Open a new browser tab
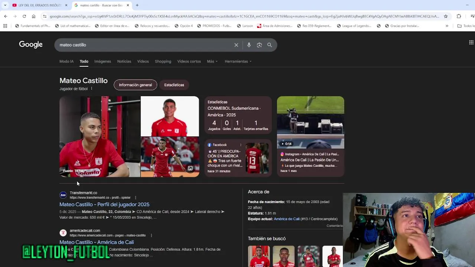Screen dimensions: 475x267 137,5
